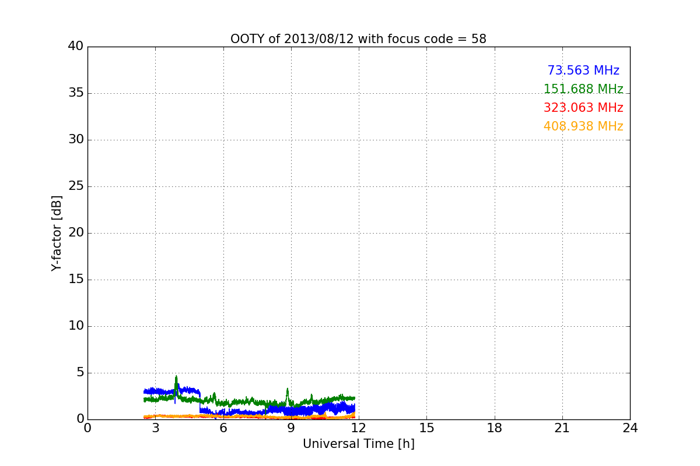Click x-axis tick label 3
This screenshot has height=466, width=700.
155,428
